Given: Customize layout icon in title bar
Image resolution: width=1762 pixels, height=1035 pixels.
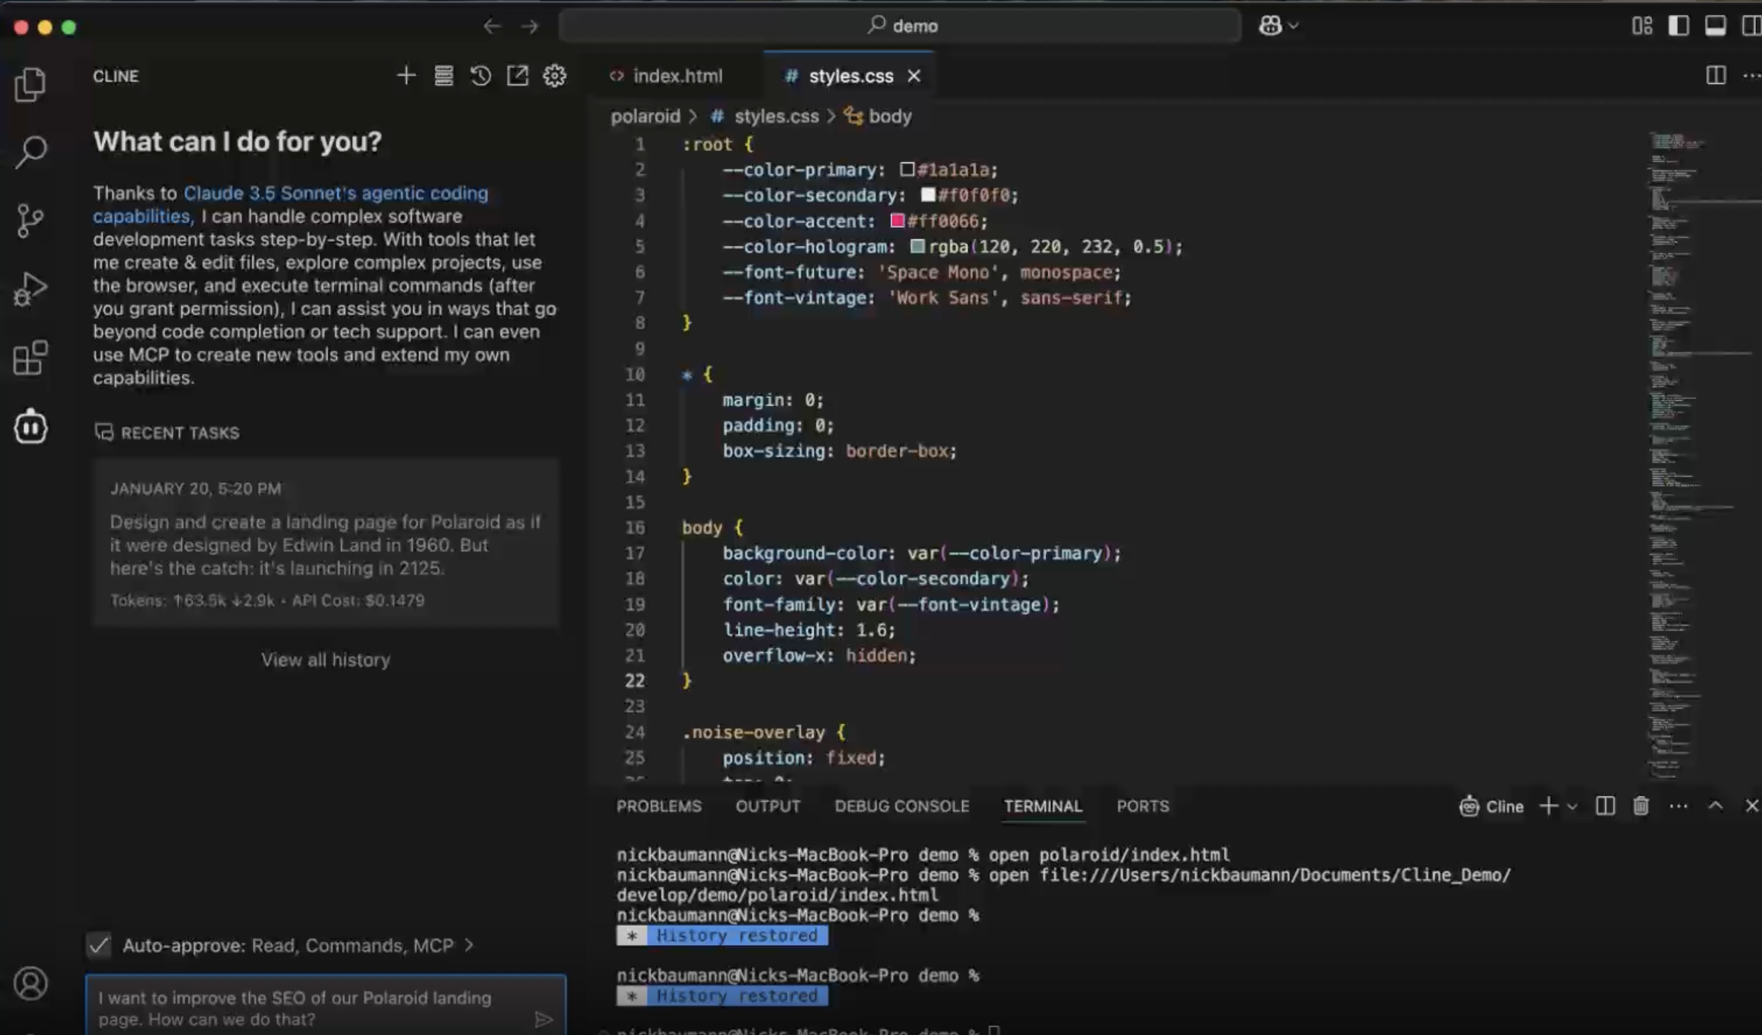Looking at the screenshot, I should pyautogui.click(x=1641, y=26).
